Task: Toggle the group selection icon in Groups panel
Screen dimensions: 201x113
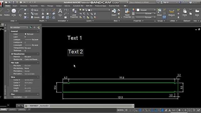Action: tap(164, 17)
